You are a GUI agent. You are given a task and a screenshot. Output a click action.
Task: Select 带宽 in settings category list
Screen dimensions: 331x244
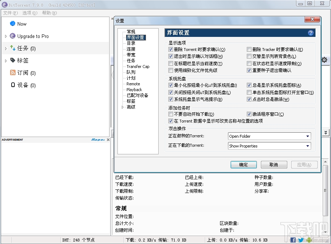pos(130,55)
